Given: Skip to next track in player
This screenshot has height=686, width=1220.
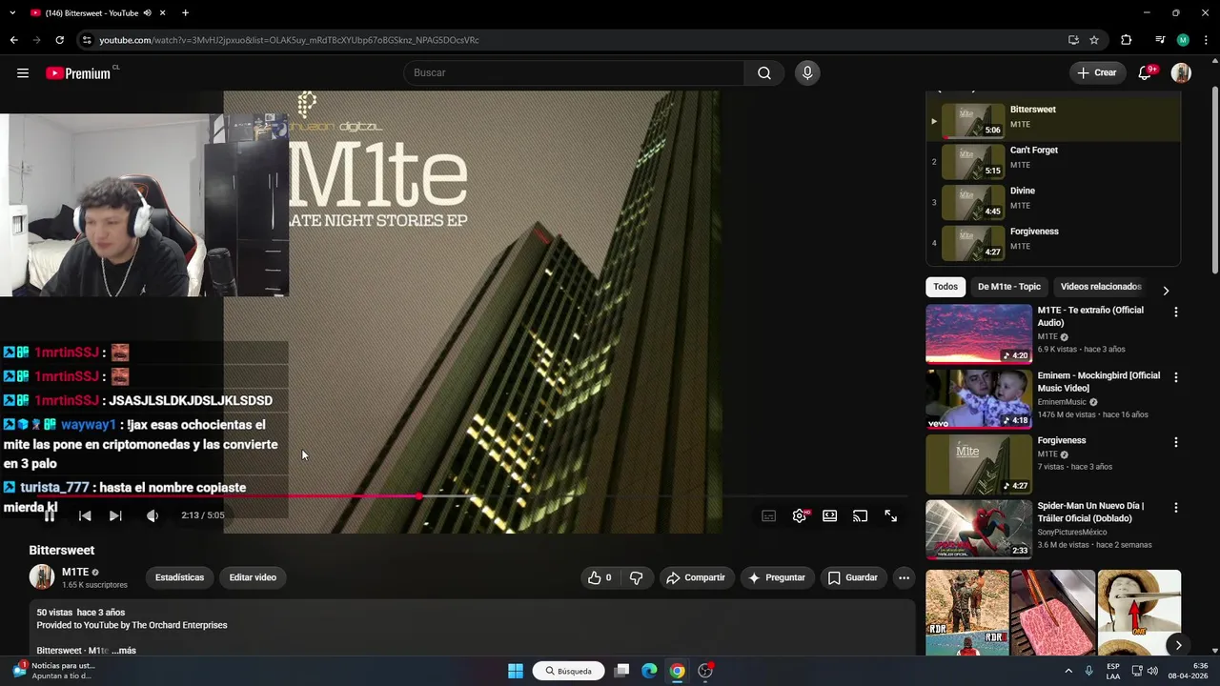Looking at the screenshot, I should [115, 515].
